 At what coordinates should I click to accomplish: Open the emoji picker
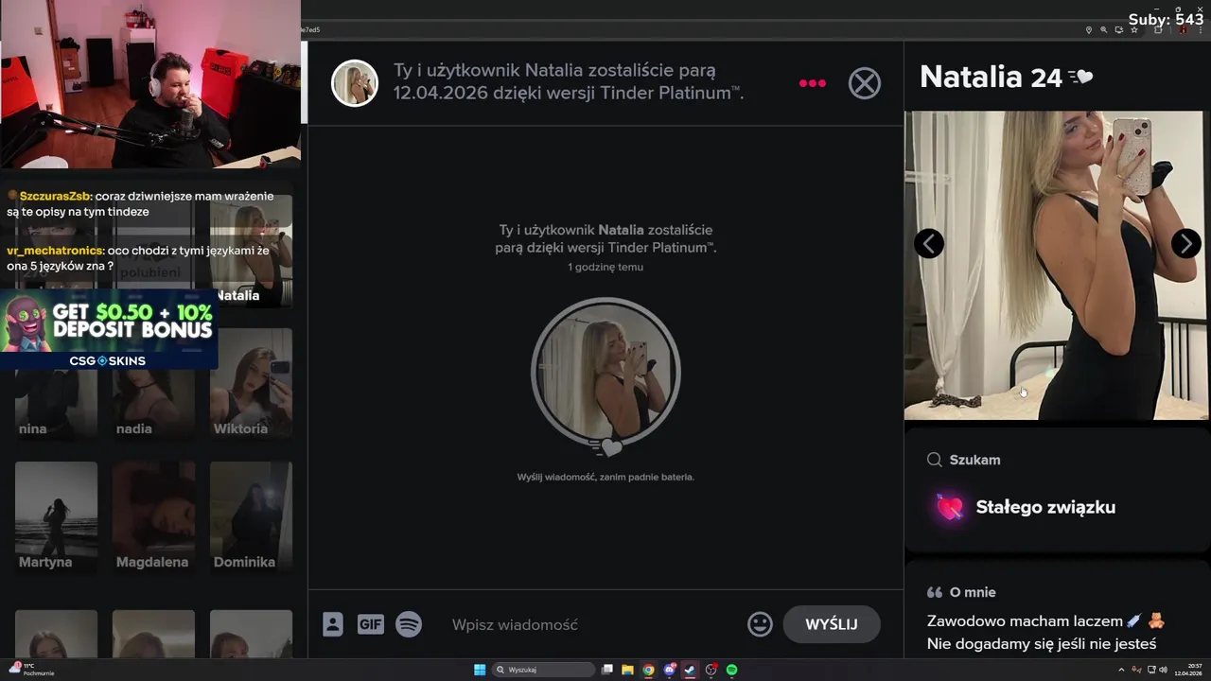760,624
